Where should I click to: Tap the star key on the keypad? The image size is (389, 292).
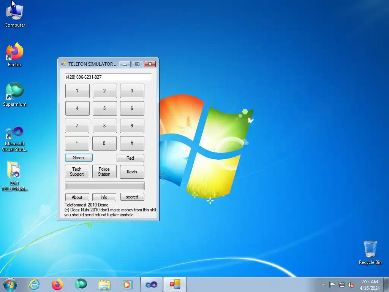pos(77,143)
